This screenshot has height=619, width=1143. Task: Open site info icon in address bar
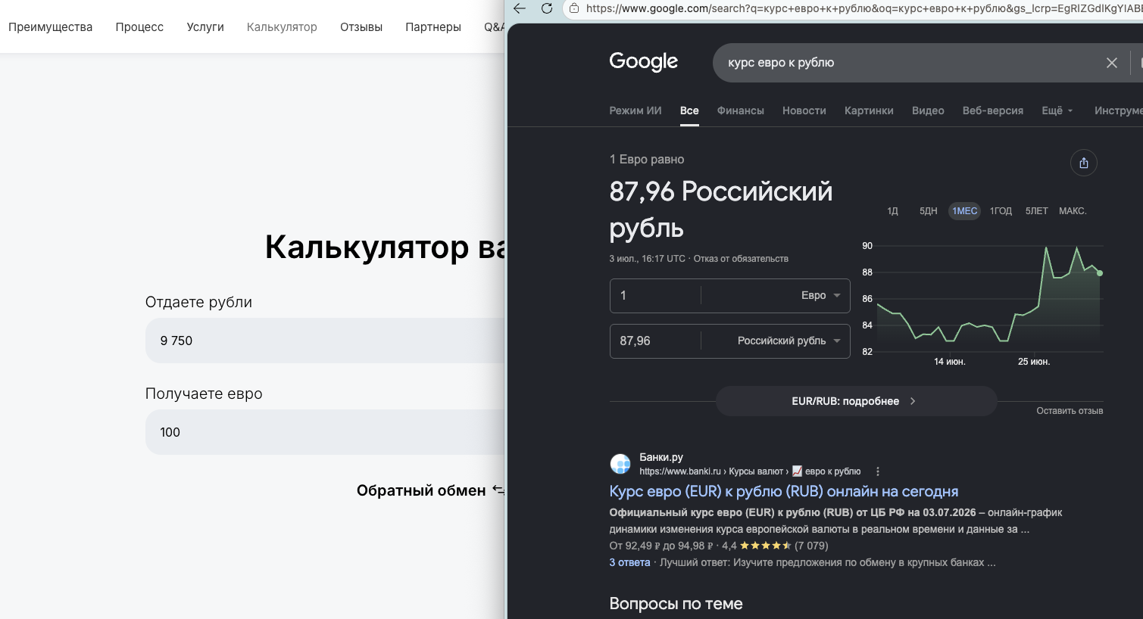(574, 8)
